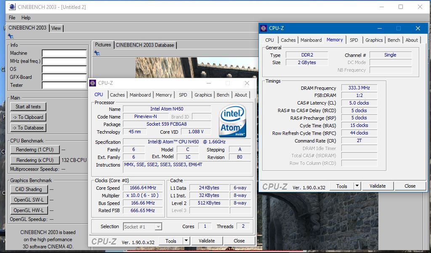Click the 2 GBytes memory size value

pos(307,62)
